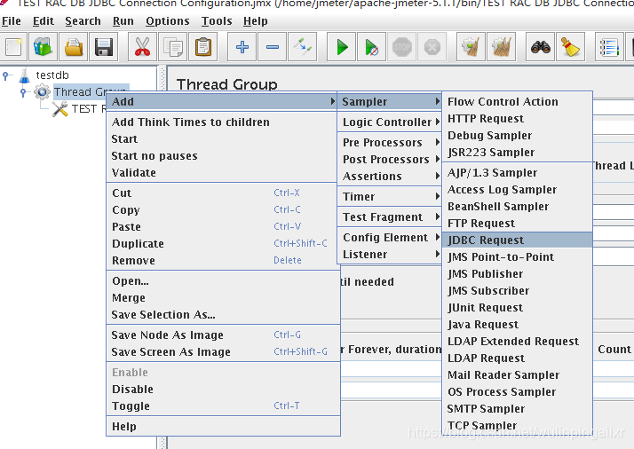Choose JMS Publisher sampler
This screenshot has width=634, height=449.
click(x=518, y=274)
